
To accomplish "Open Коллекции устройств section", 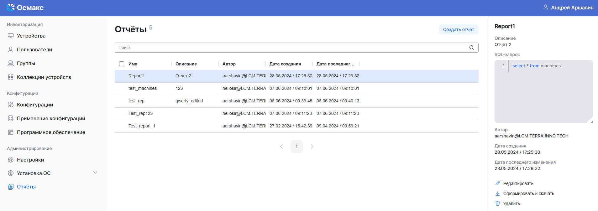I will (44, 77).
